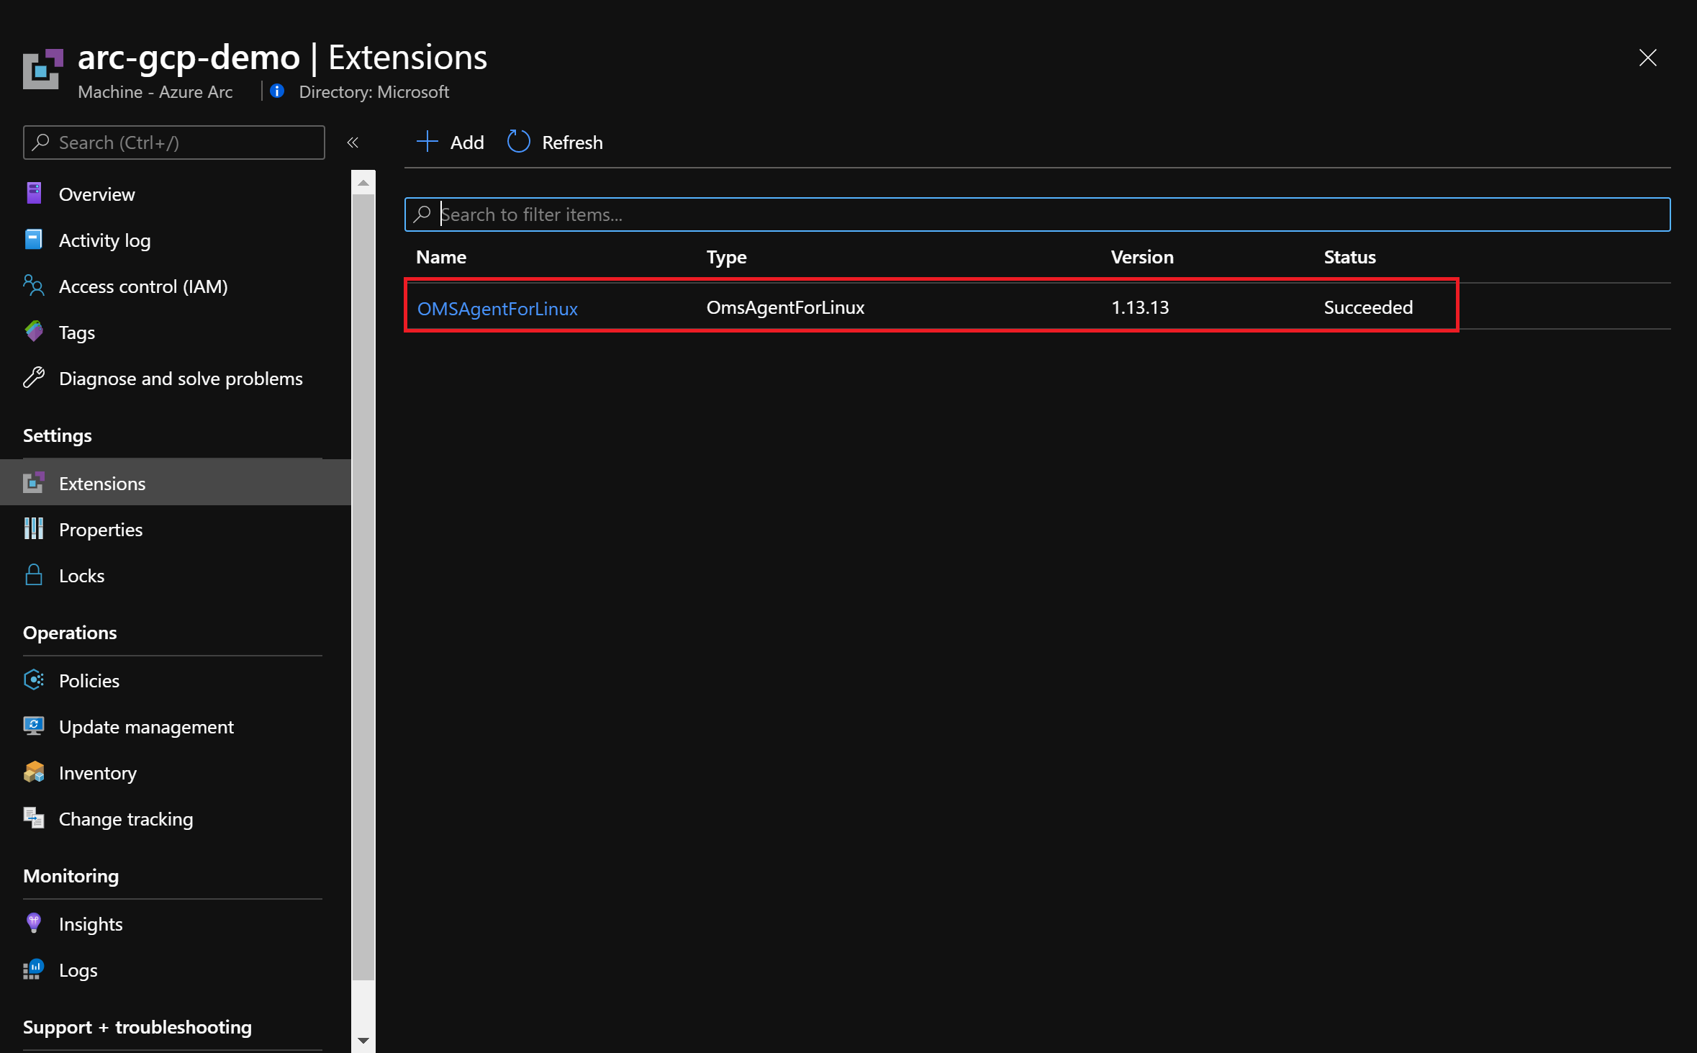1697x1053 pixels.
Task: Click the Overview server icon
Action: (x=34, y=194)
